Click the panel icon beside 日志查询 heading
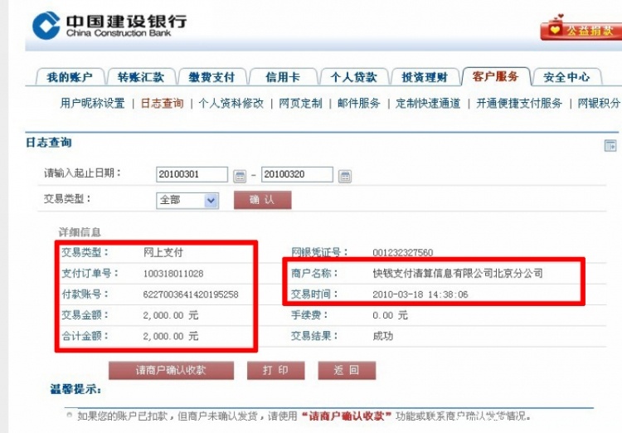 (x=610, y=146)
